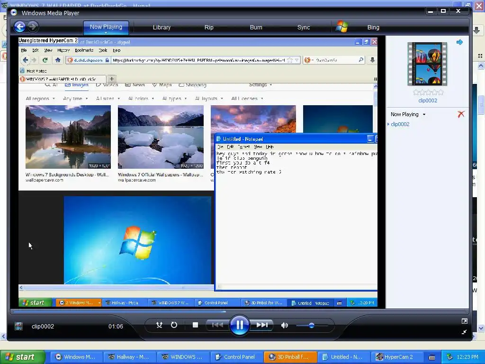The height and width of the screenshot is (364, 485).
Task: Open the Library tab
Action: (162, 27)
